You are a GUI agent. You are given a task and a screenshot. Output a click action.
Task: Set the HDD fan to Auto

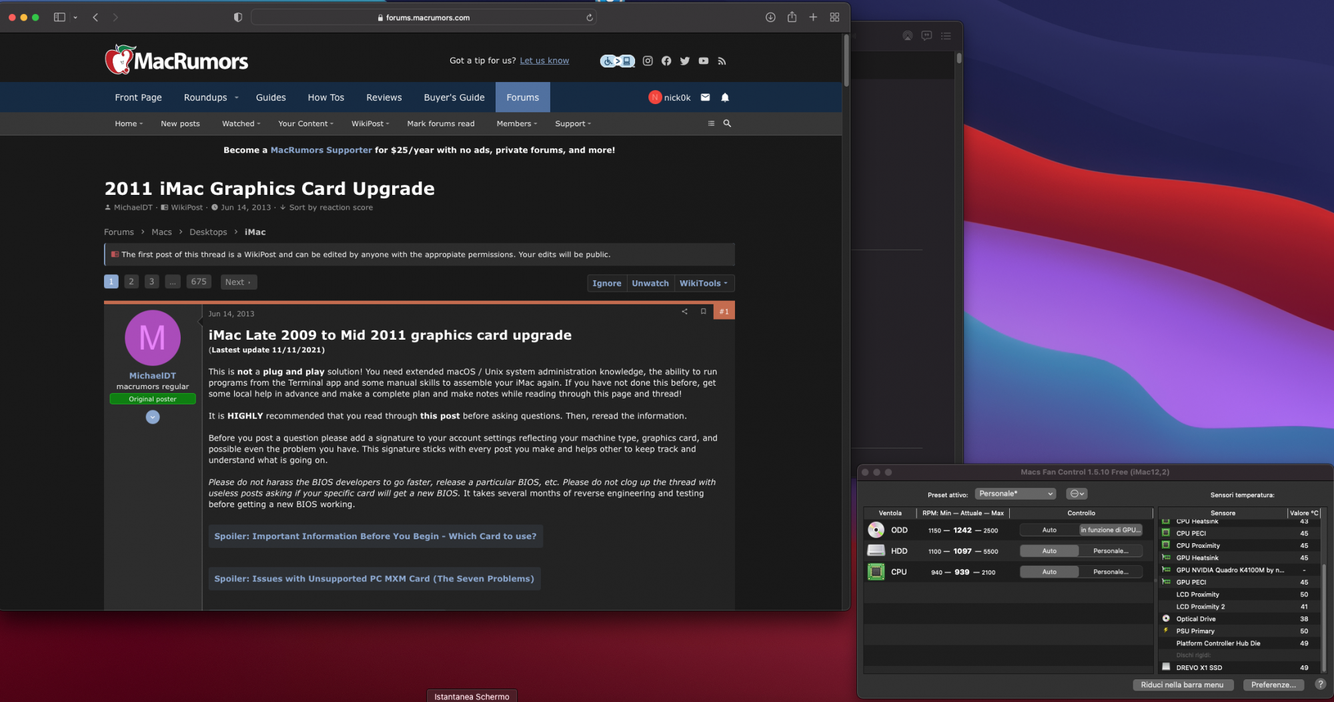(x=1049, y=551)
